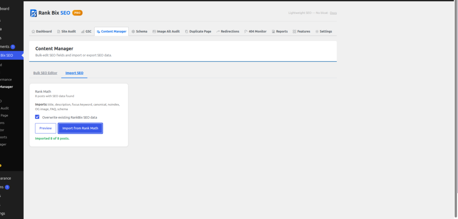Click the Redirections arrow icon

[218, 32]
